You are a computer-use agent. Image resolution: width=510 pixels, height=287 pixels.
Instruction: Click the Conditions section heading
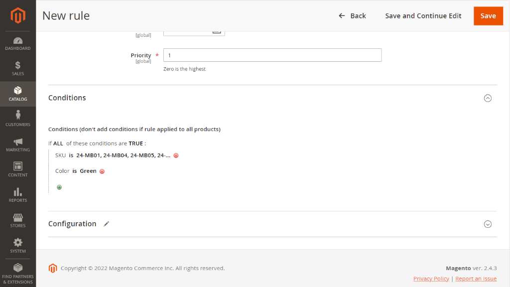click(x=67, y=98)
